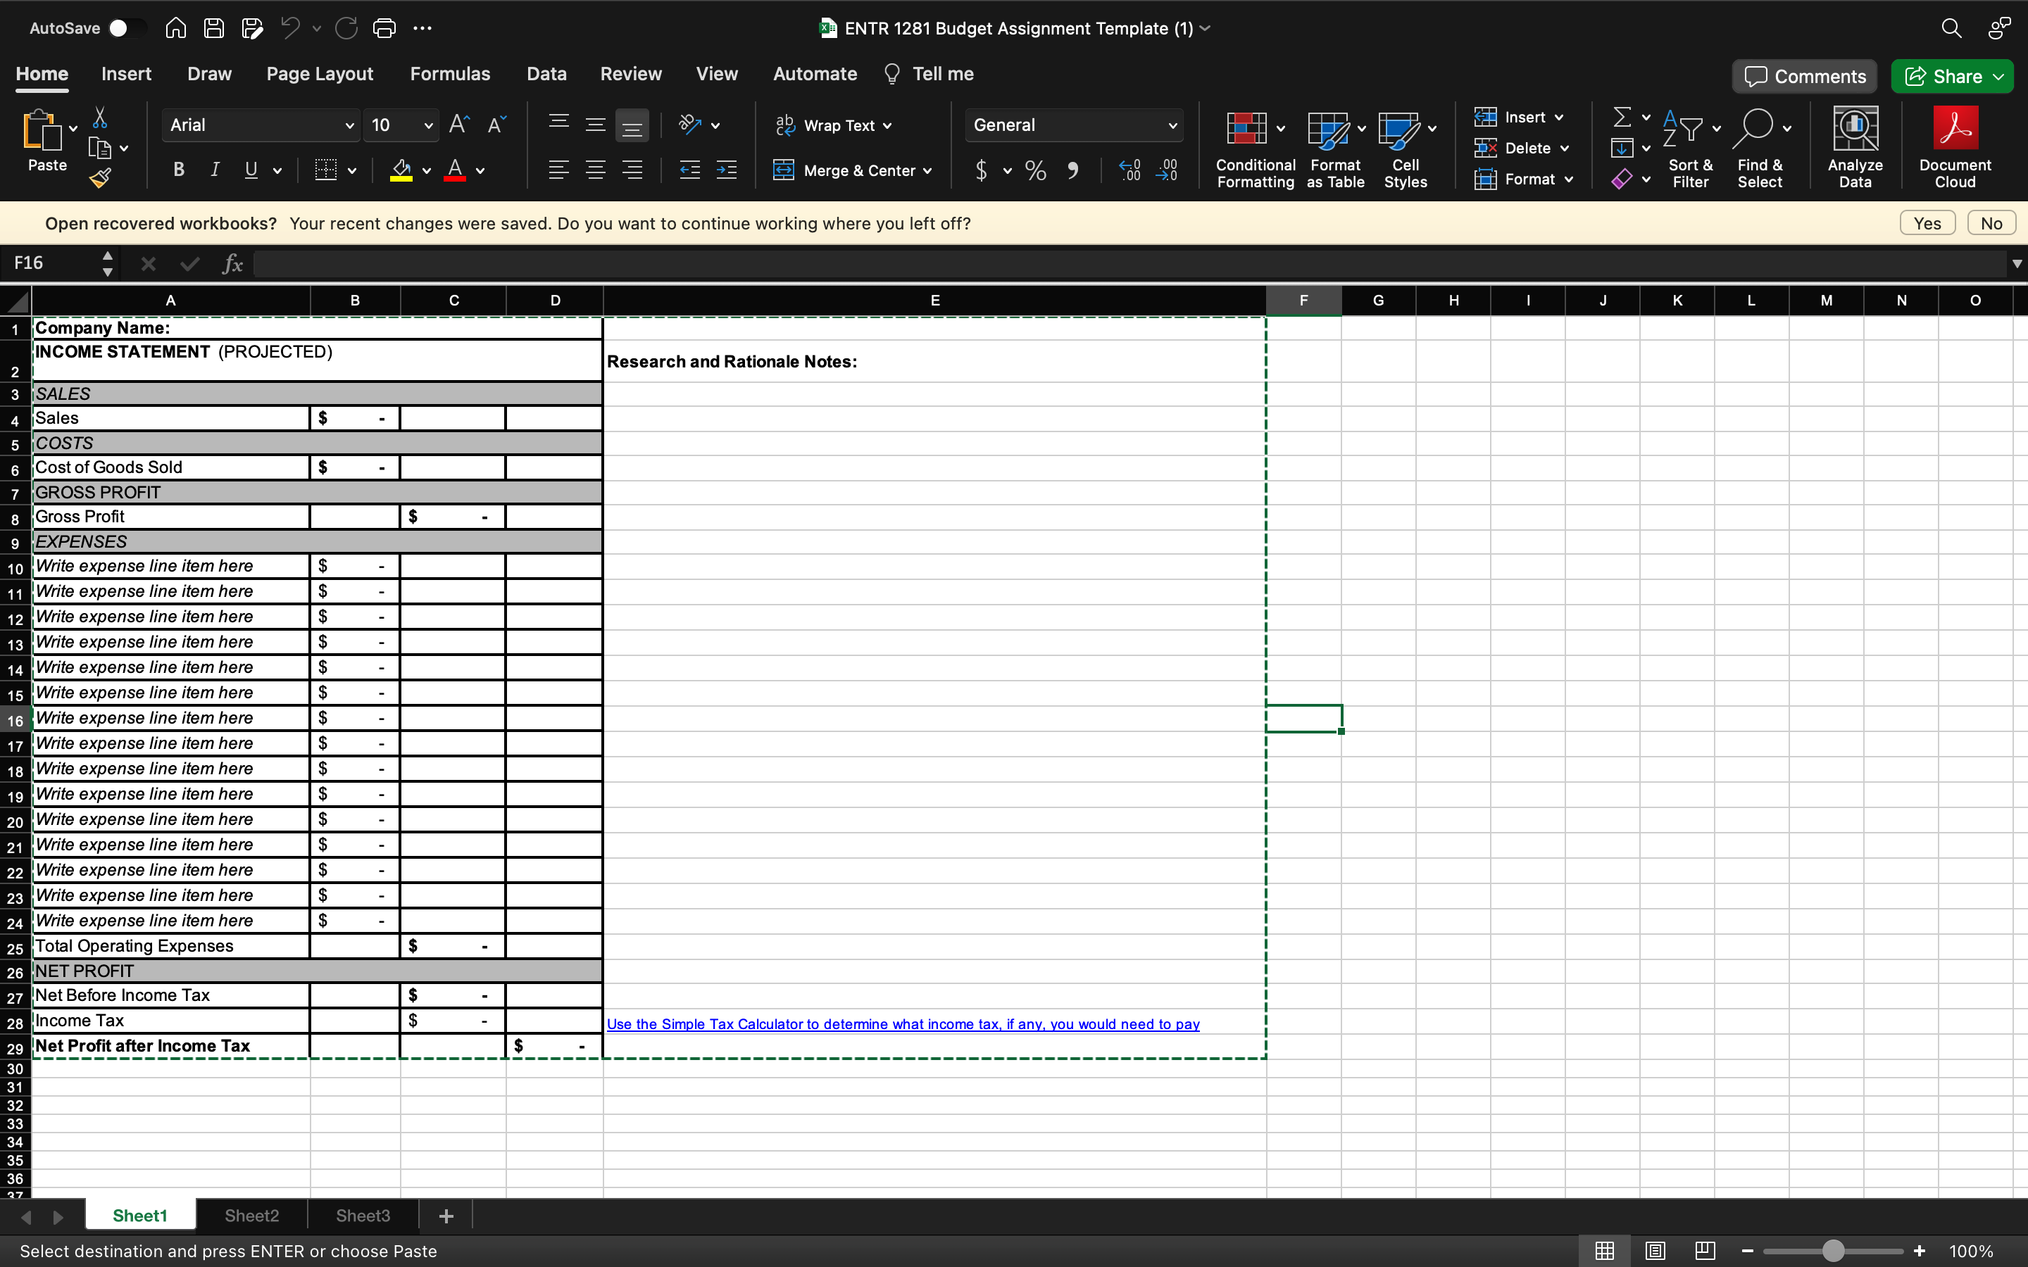Toggle Bold formatting

click(178, 170)
